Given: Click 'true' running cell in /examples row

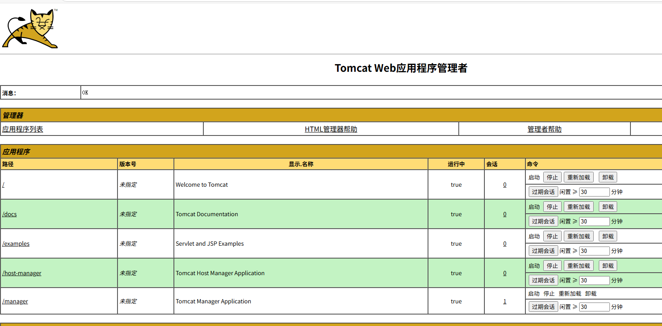Looking at the screenshot, I should 456,244.
